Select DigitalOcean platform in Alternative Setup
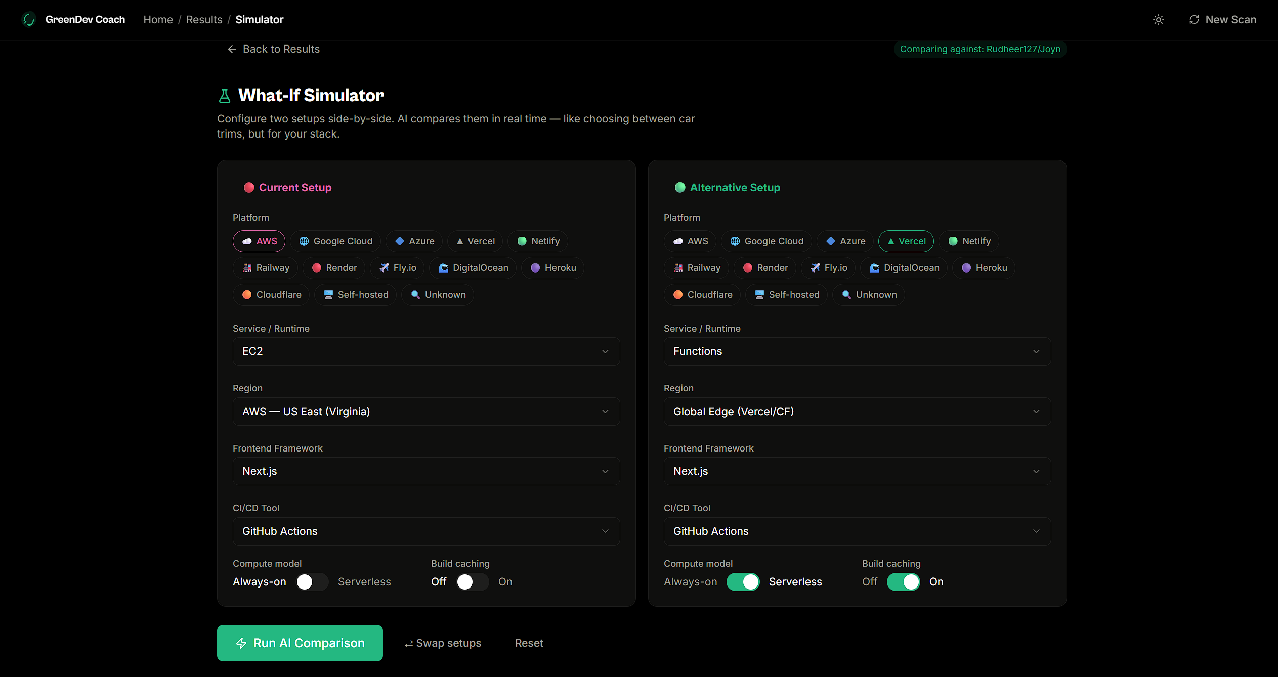 click(x=904, y=268)
